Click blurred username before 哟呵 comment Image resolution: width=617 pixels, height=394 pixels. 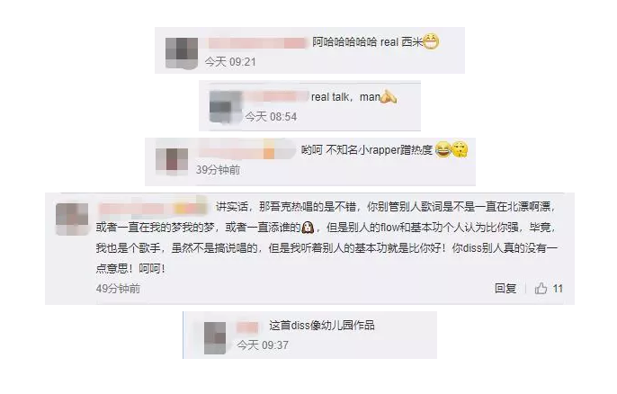click(246, 150)
